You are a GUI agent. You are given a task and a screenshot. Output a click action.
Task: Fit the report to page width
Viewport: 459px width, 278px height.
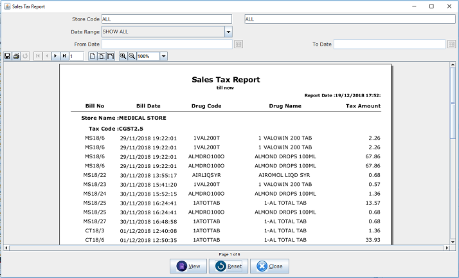[110, 57]
